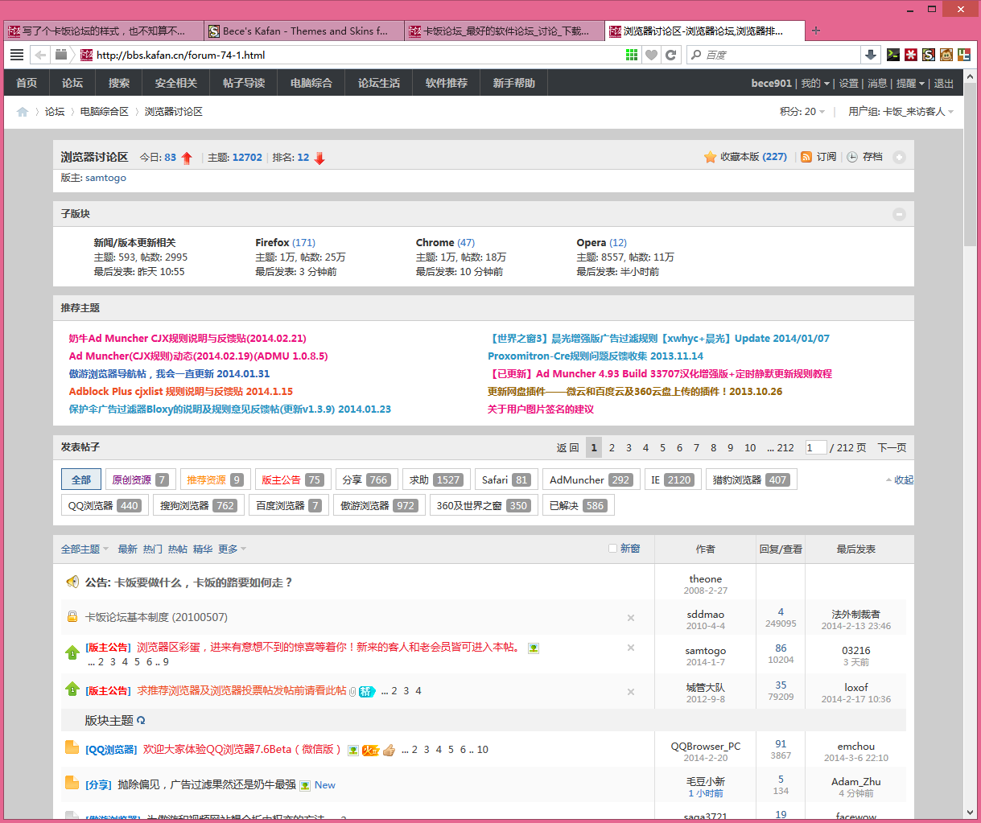Switch to Bece's Kafan Themes tab
981x823 pixels.
[x=303, y=31]
